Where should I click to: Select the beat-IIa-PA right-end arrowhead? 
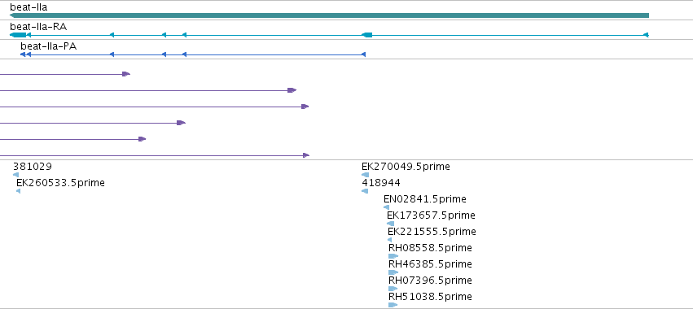tap(363, 54)
